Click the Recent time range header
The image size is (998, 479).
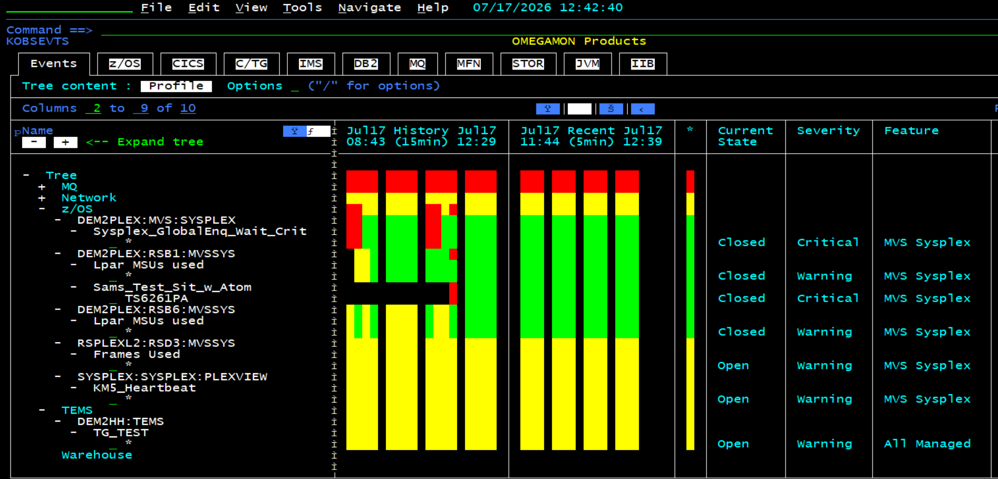click(x=592, y=136)
